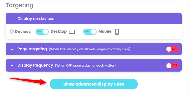
Task: Open the Page targeting section title
Action: click(32, 49)
